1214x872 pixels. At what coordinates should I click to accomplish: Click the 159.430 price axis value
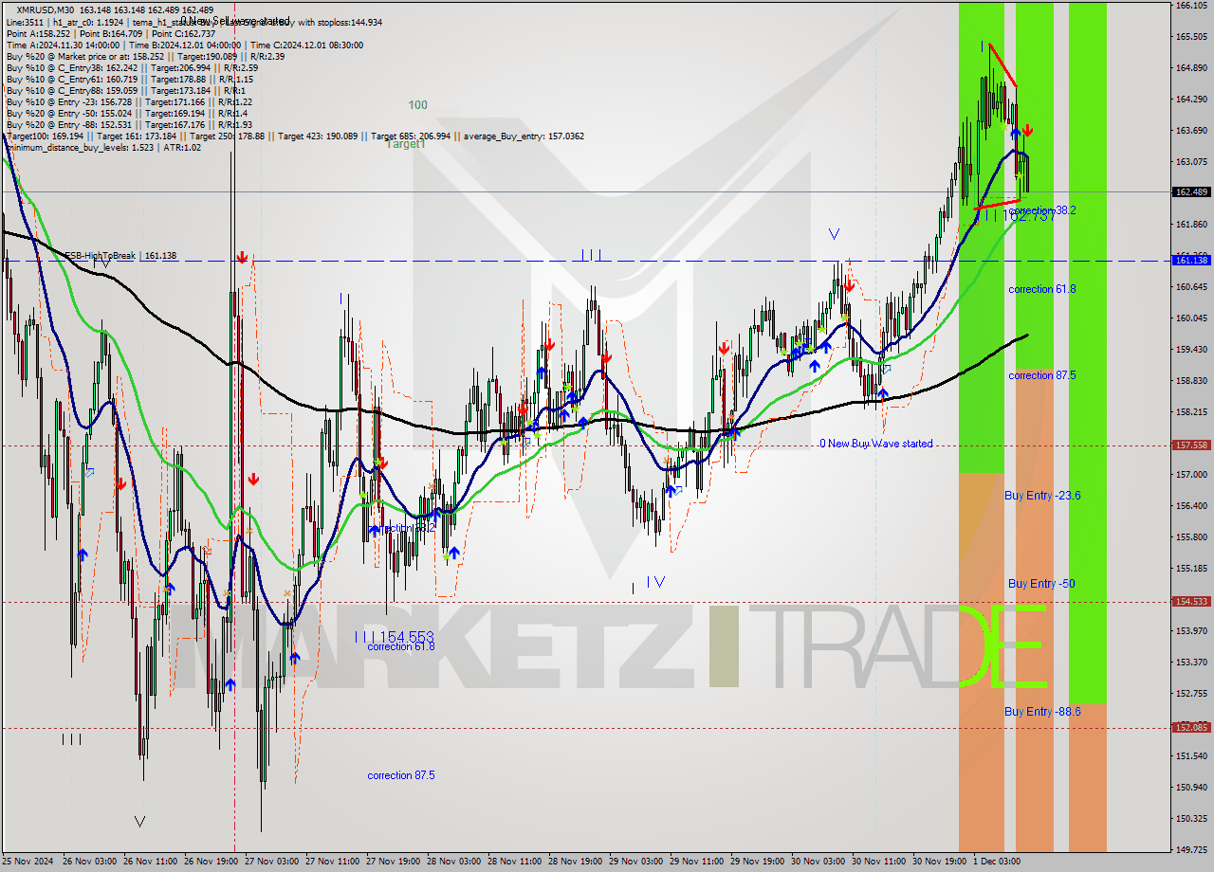click(x=1191, y=349)
